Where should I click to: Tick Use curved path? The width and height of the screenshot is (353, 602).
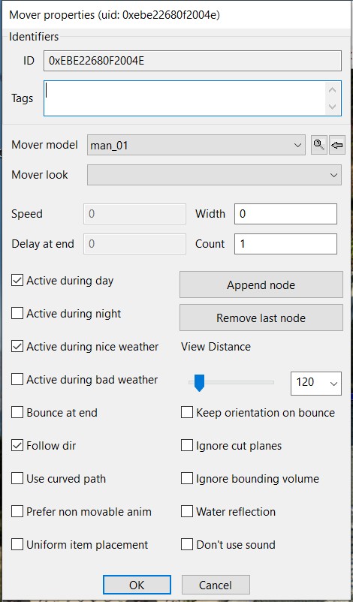(x=17, y=479)
